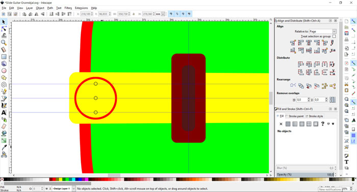This screenshot has height=192, width=357.
Task: Click the Print document icon
Action: (346, 39)
